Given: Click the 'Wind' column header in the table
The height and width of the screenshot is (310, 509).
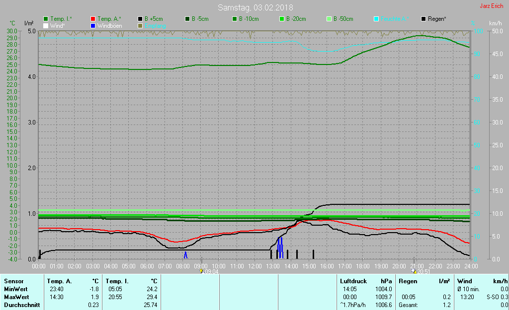Looking at the screenshot, I should pyautogui.click(x=464, y=281).
